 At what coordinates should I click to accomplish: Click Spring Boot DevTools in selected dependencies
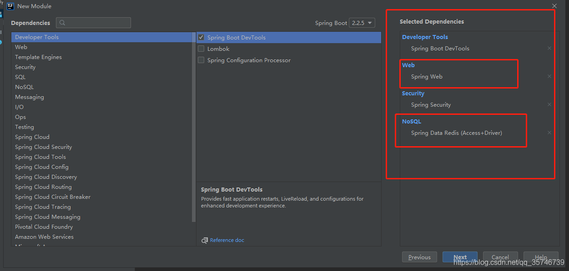(440, 48)
